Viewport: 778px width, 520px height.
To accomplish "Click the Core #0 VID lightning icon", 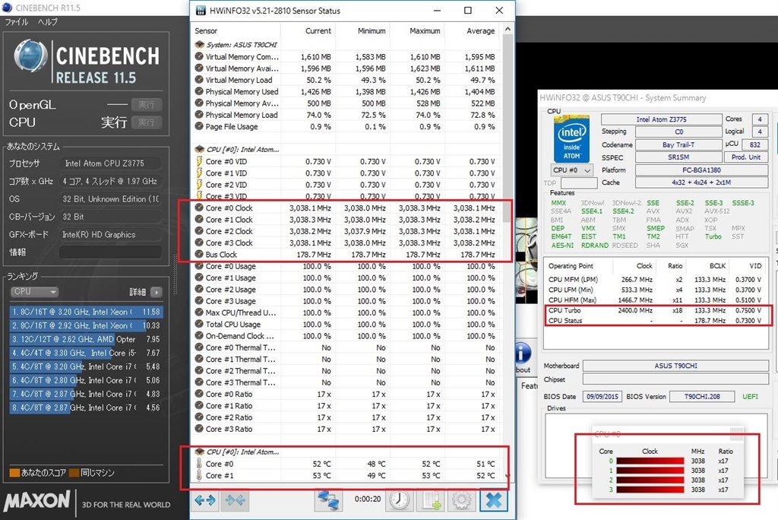I will click(199, 161).
